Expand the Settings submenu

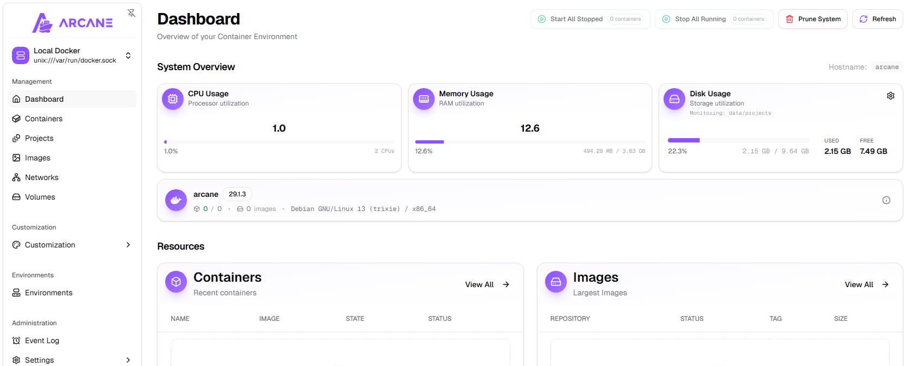[x=128, y=360]
